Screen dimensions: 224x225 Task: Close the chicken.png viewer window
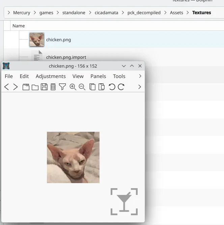pyautogui.click(x=140, y=66)
